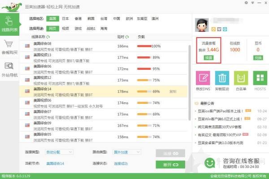This screenshot has width=269, height=179.
Task: Click the blue badge under username
Action: pyautogui.click(x=225, y=29)
